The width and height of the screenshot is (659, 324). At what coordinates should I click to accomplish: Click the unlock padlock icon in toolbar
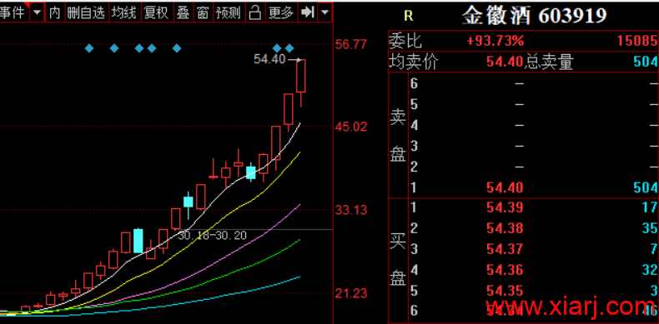254,13
